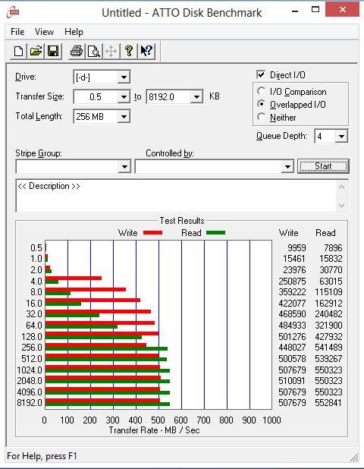The image size is (364, 469).
Task: Activate context help arrow-question icon
Action: 146,51
